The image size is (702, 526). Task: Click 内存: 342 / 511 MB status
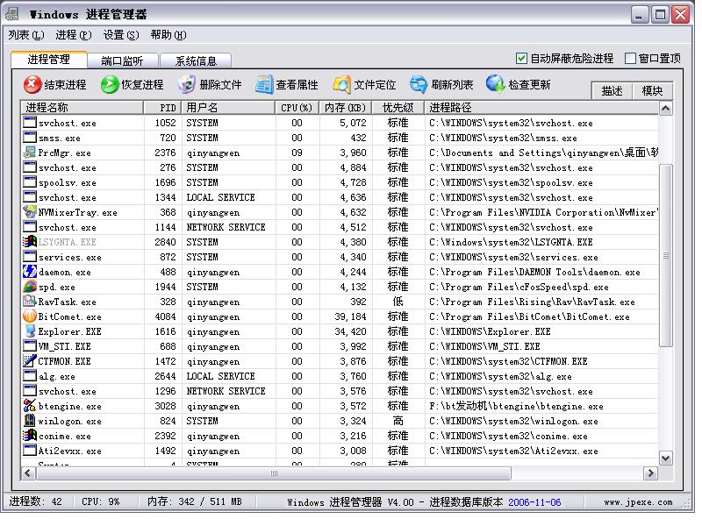click(x=194, y=501)
